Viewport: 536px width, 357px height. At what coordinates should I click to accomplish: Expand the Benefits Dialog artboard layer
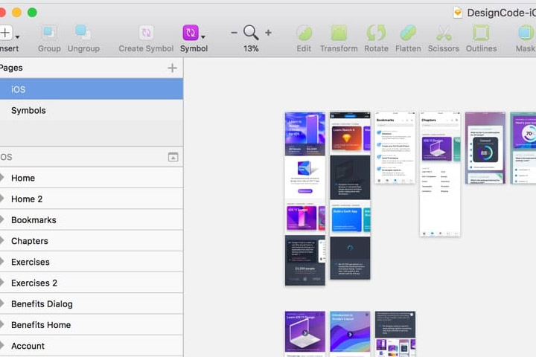(2, 303)
